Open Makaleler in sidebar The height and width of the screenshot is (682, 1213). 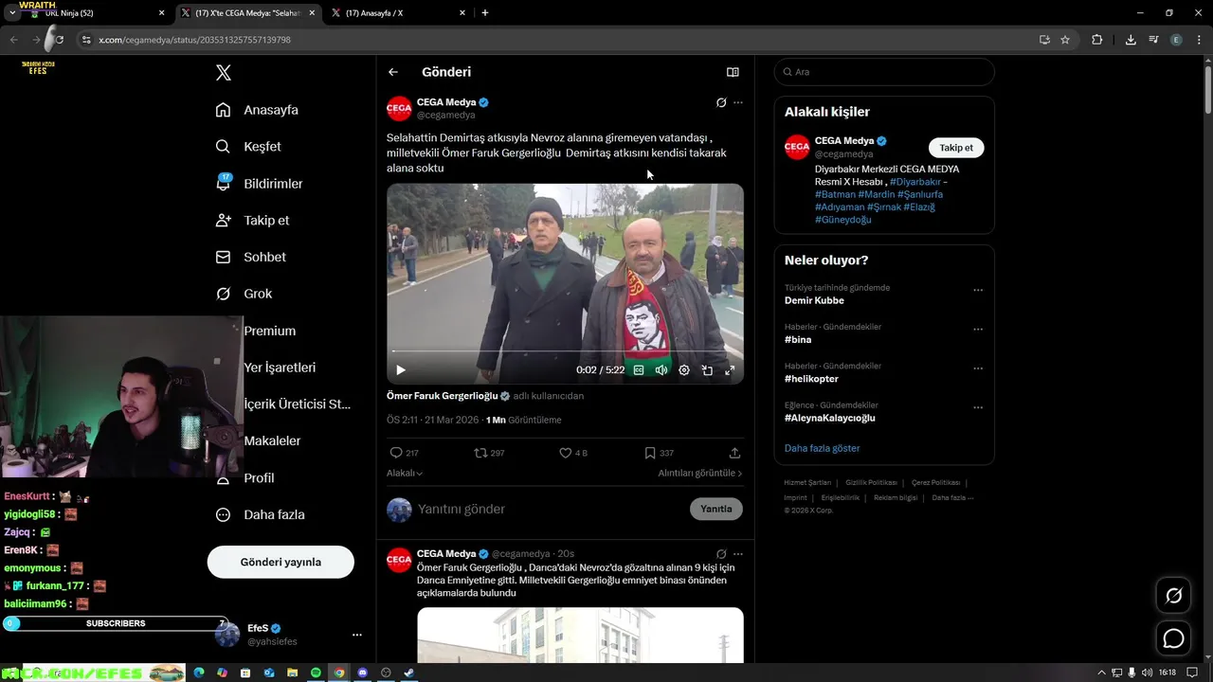272,440
